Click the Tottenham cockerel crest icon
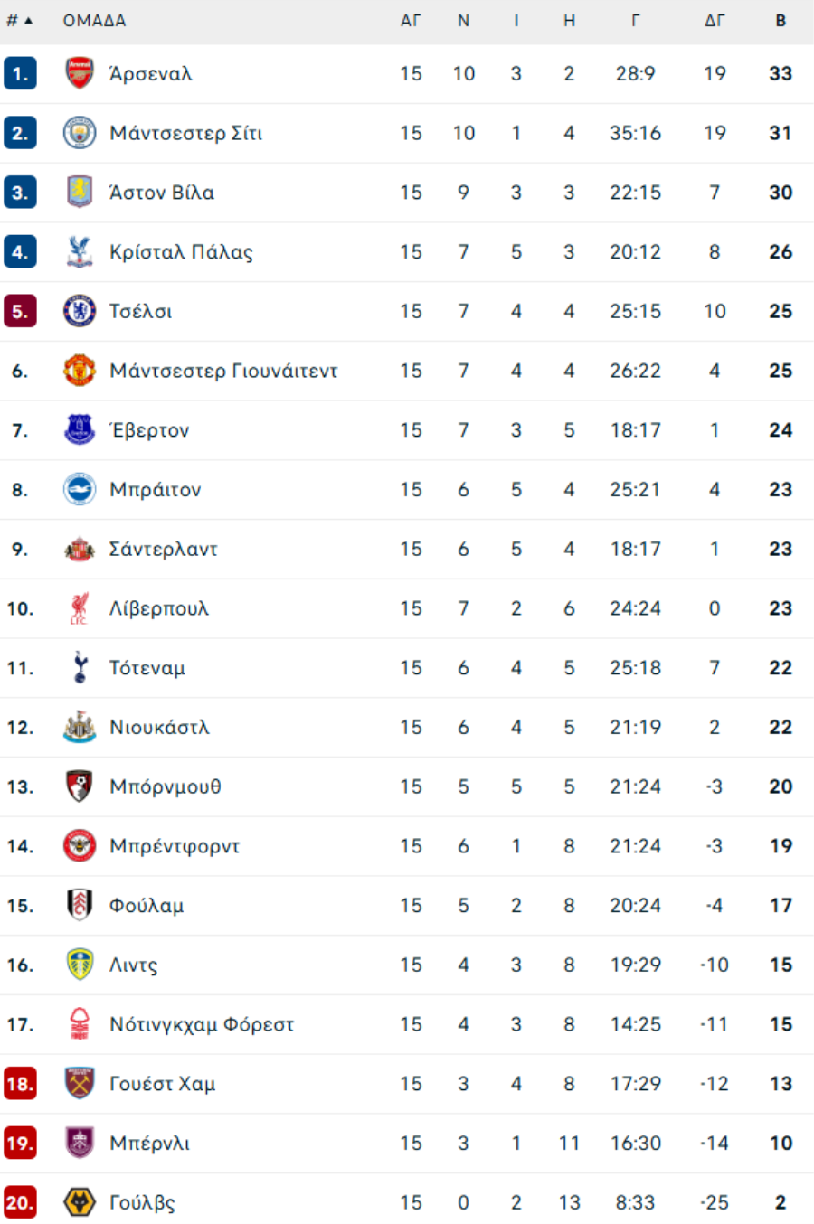Viewport: 814px width, 1224px height. pyautogui.click(x=80, y=668)
